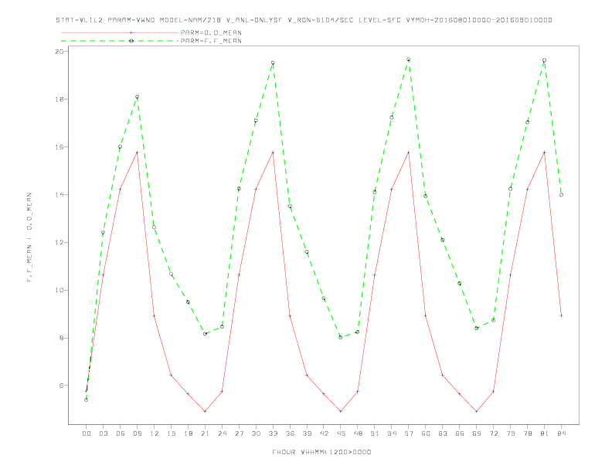
Task: Click the y-axis title F.F_MEAN | O.O_MEAN
Action: pos(29,238)
